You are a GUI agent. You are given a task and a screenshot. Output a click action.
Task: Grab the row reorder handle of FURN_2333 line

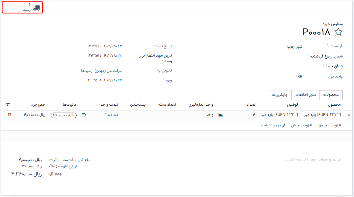point(349,115)
